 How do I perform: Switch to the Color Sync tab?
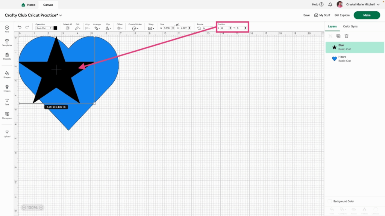coord(350,27)
